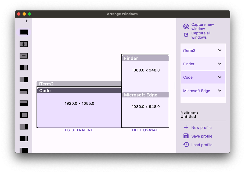Image resolution: width=245 pixels, height=173 pixels.
Task: Click the Capture all windows refresh icon
Action: 186,35
